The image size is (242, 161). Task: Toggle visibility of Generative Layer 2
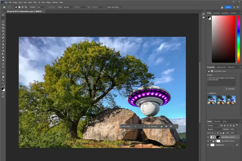tap(208, 137)
